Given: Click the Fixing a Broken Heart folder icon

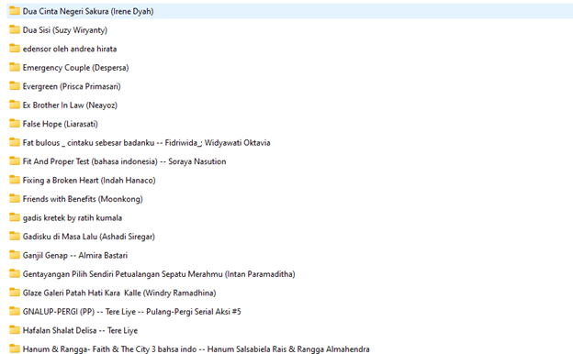Looking at the screenshot, I should (15, 180).
